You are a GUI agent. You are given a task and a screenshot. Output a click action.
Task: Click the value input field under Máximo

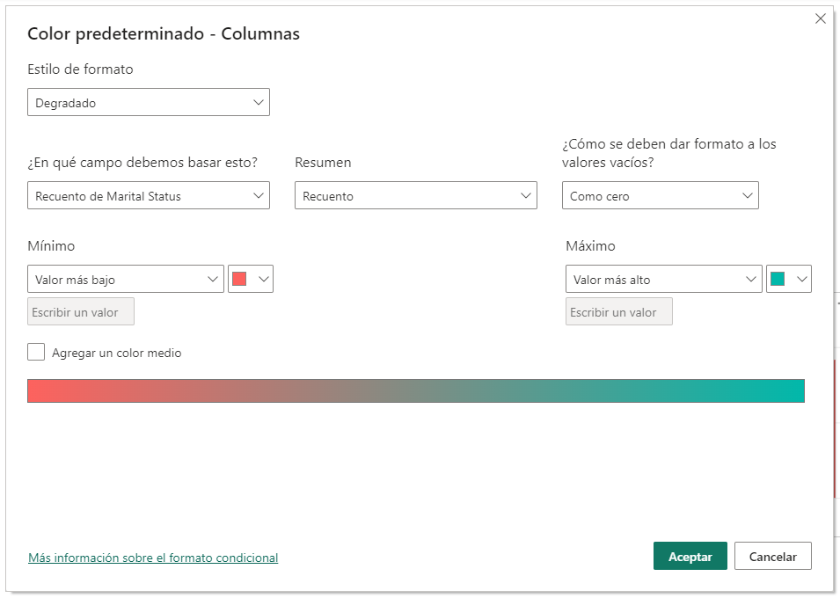[619, 312]
